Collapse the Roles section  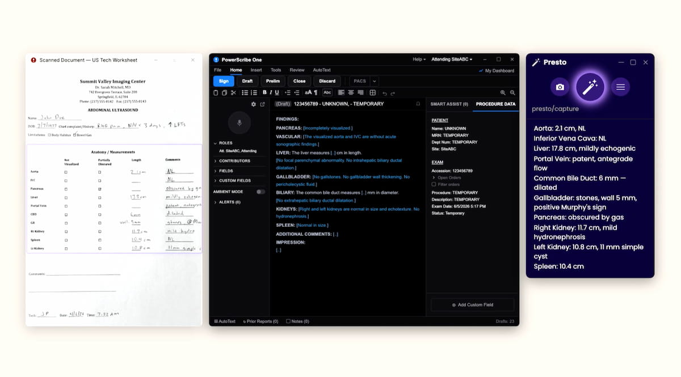click(224, 143)
